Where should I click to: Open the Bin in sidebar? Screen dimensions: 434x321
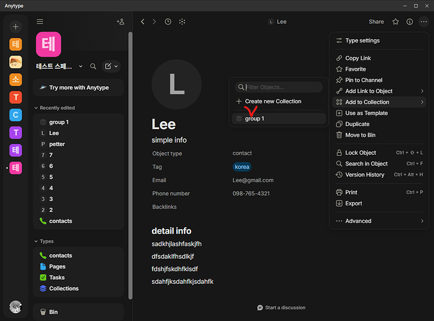click(78, 312)
